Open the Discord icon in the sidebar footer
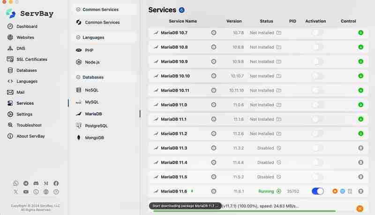 [x=36, y=184]
